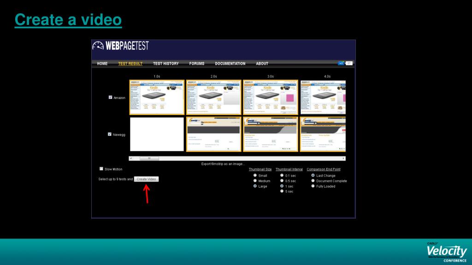
Task: Open the ABOUT page
Action: (x=262, y=63)
